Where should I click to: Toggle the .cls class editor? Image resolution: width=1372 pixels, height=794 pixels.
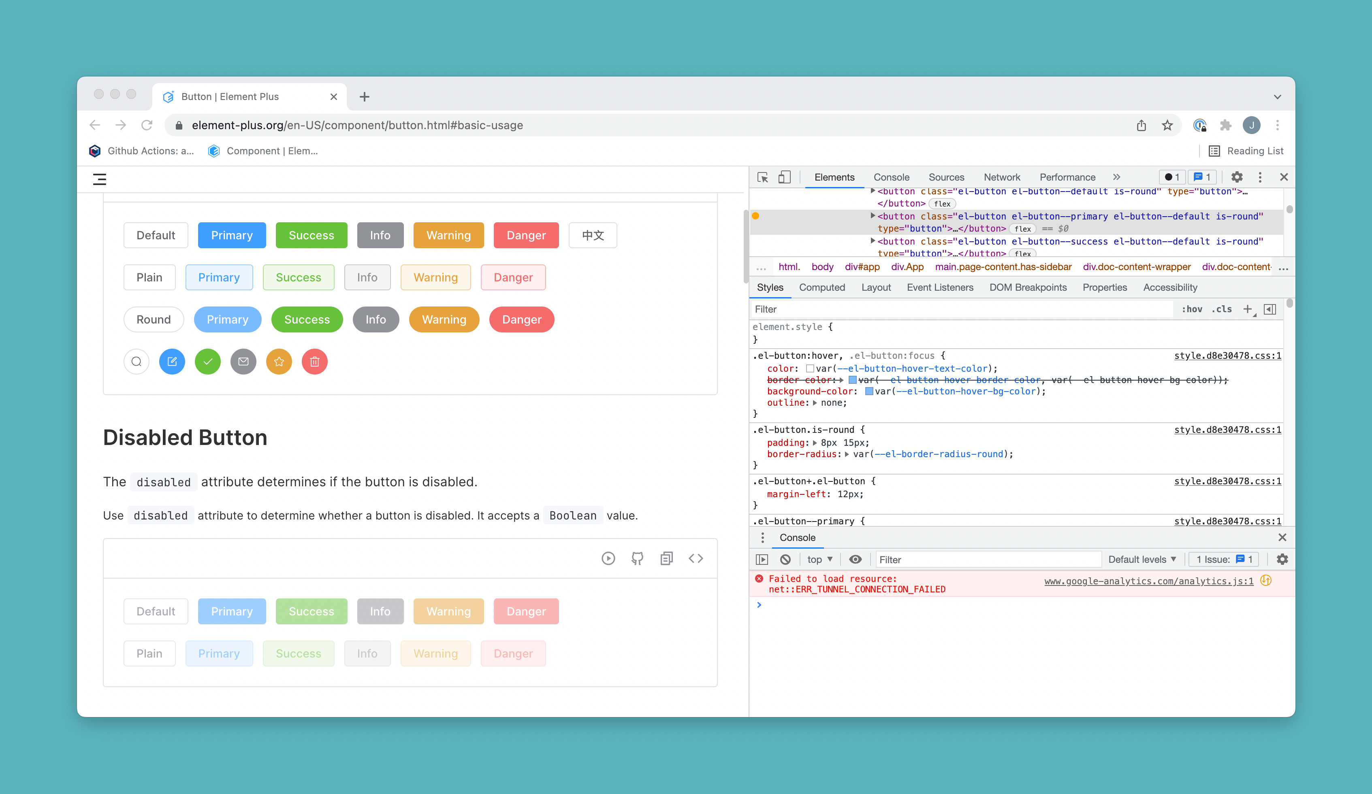[x=1222, y=309]
